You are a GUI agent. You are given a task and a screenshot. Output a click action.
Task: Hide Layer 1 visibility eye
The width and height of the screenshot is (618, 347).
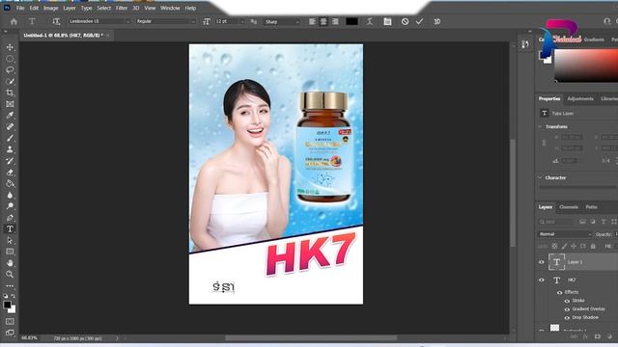(x=542, y=262)
